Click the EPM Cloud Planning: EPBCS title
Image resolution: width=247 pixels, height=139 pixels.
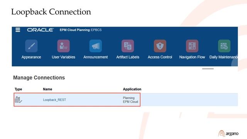pos(81,30)
